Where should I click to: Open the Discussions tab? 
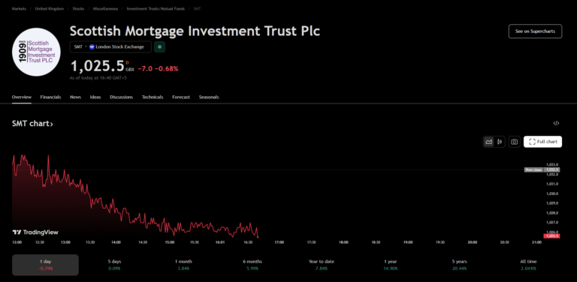(x=122, y=97)
